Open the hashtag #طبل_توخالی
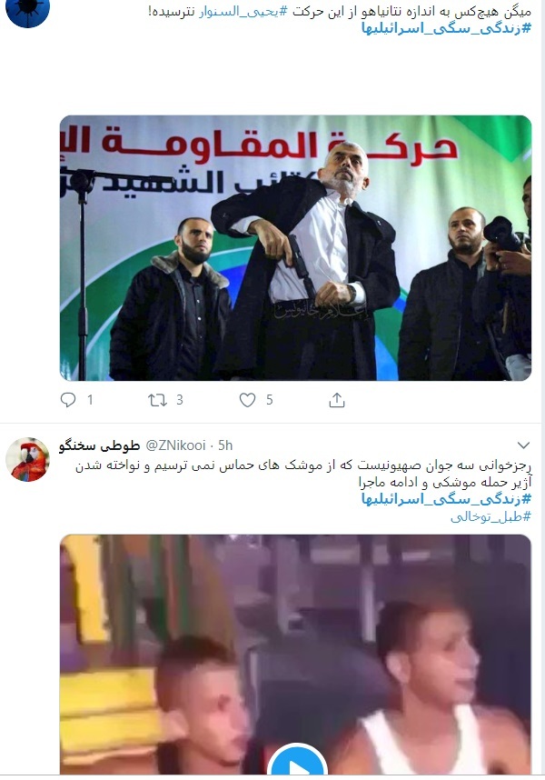 coord(490,517)
